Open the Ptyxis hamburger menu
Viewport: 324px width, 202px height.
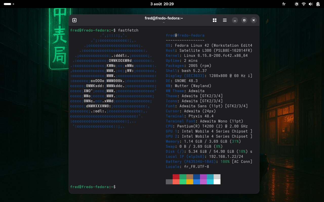(225, 20)
